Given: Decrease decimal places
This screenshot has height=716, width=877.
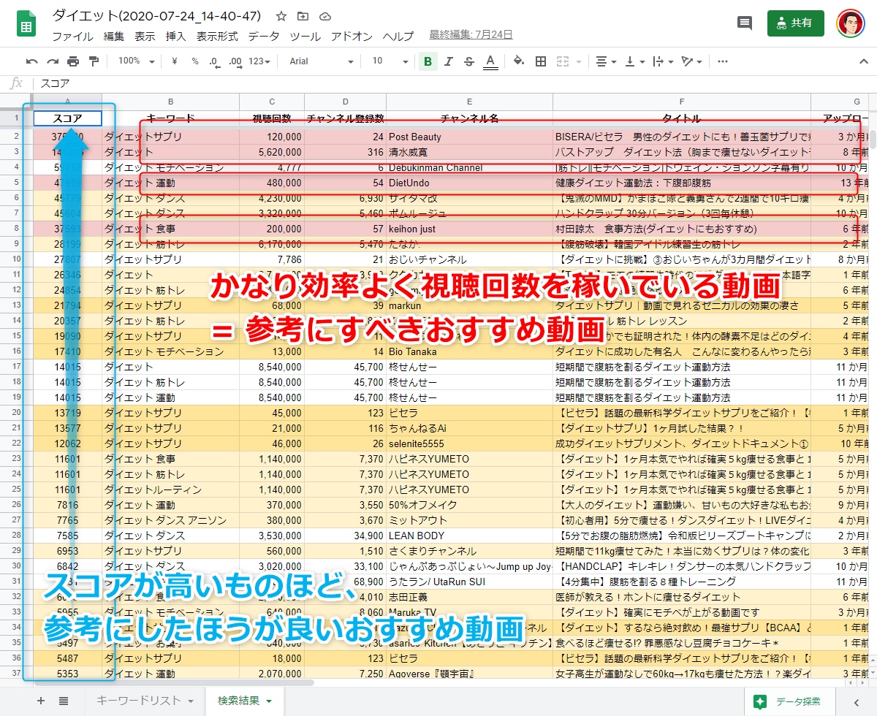Looking at the screenshot, I should [x=214, y=61].
